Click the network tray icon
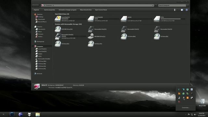The height and width of the screenshot is (117, 208). (192, 114)
